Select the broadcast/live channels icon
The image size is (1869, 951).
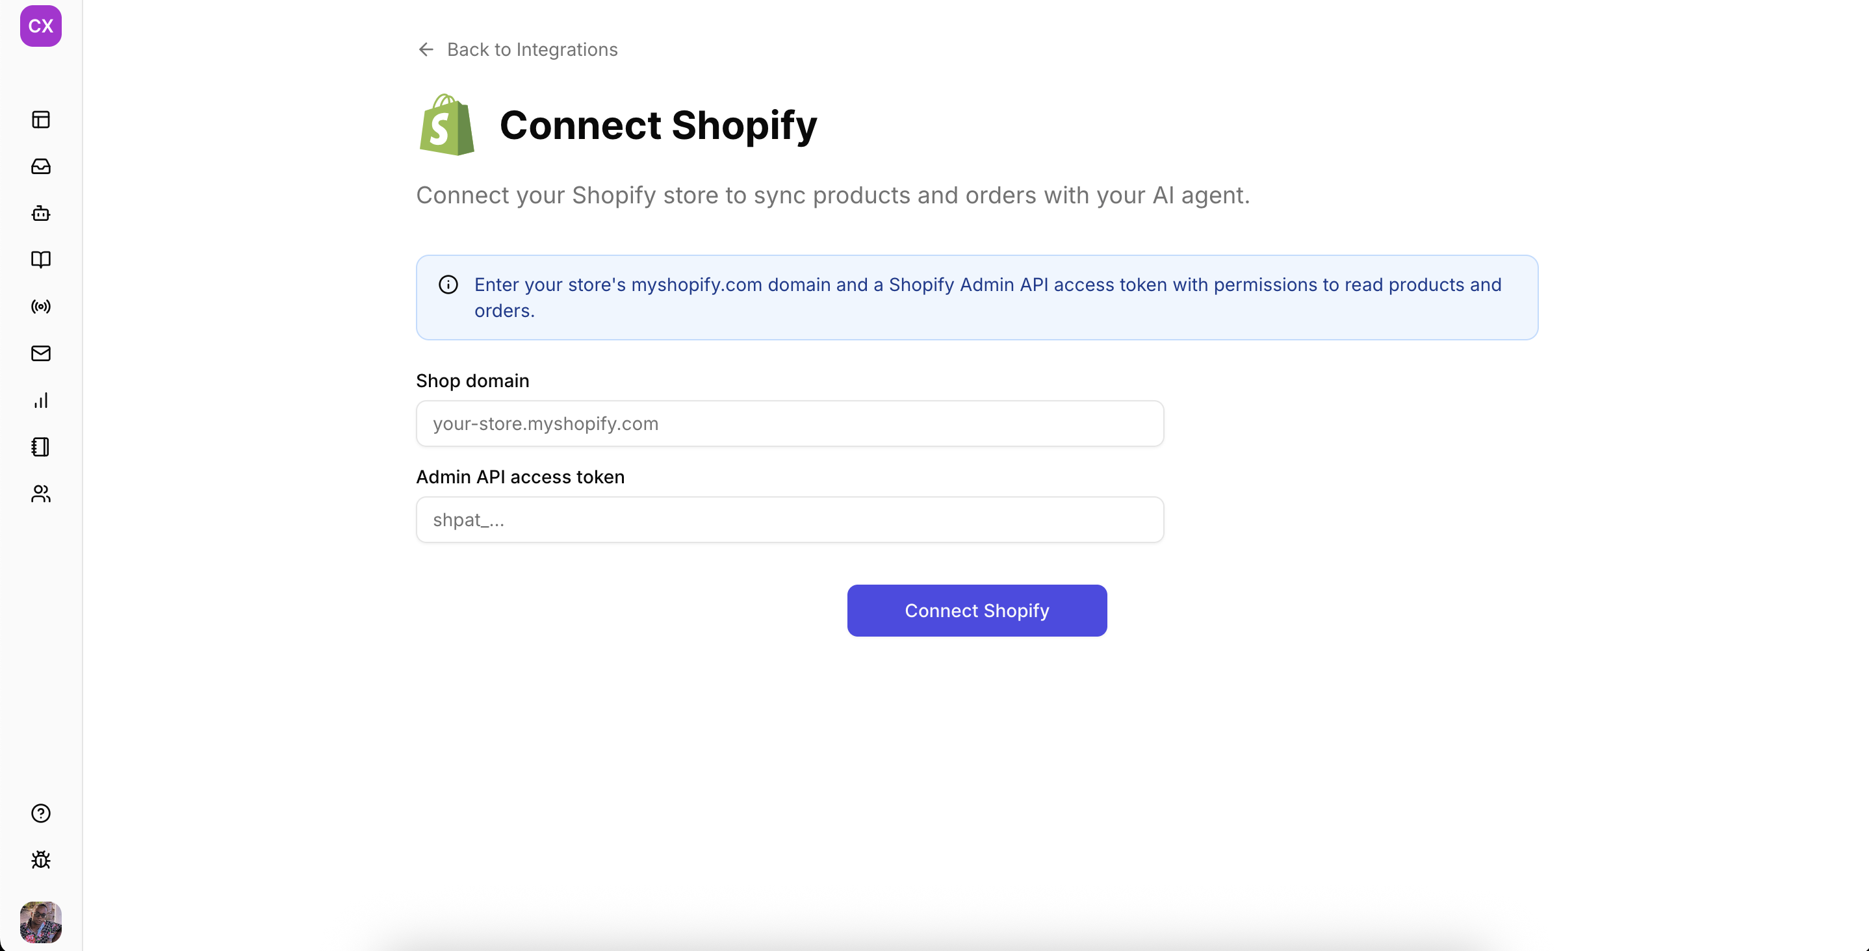pos(42,306)
